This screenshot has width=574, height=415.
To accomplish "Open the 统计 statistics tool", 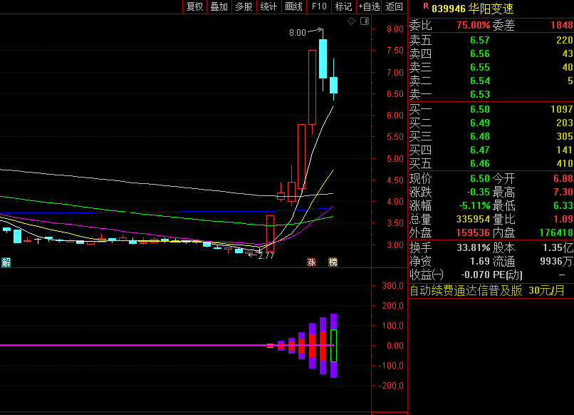I will (268, 6).
